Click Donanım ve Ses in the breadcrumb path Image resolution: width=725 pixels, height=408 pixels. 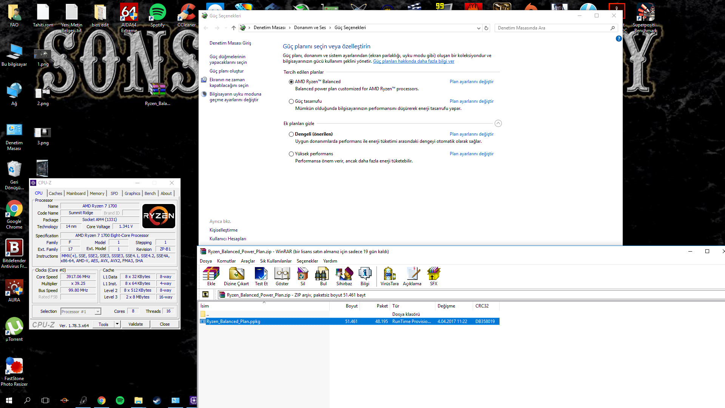point(310,28)
